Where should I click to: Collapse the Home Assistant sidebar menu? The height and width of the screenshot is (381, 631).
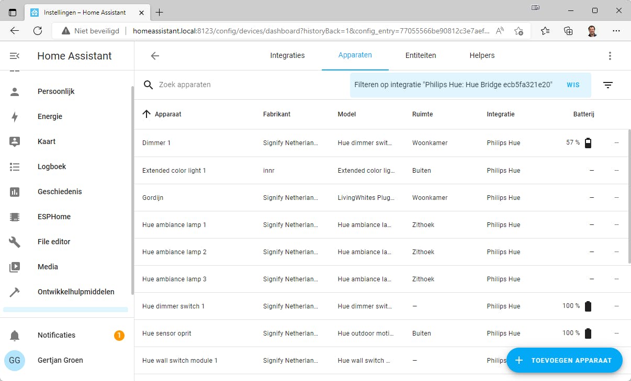click(x=15, y=56)
